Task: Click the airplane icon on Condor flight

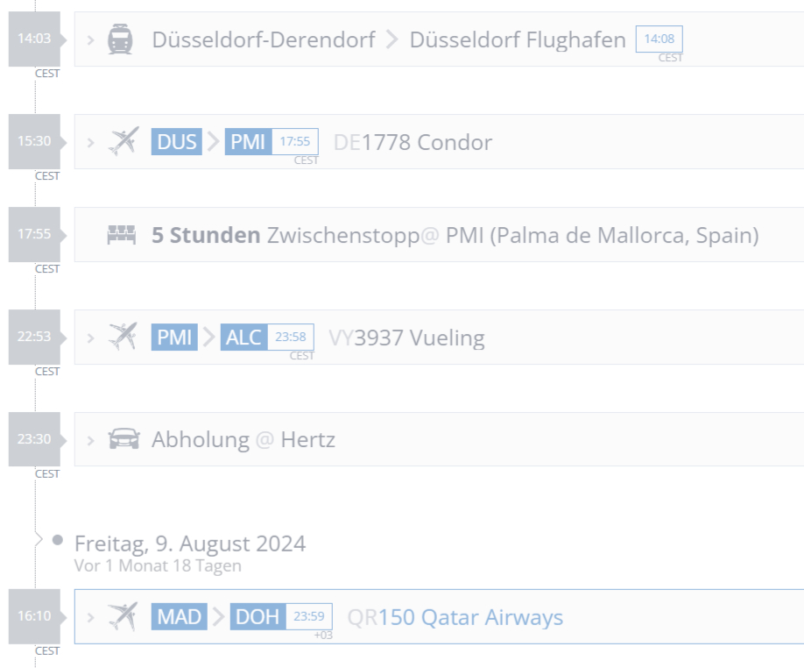Action: tap(123, 141)
